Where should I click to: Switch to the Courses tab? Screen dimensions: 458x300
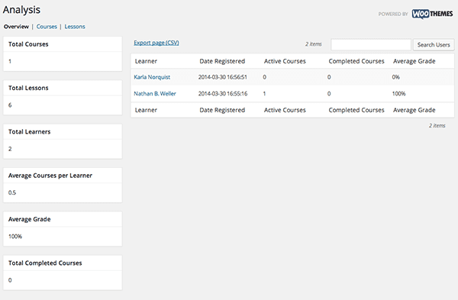tap(47, 27)
